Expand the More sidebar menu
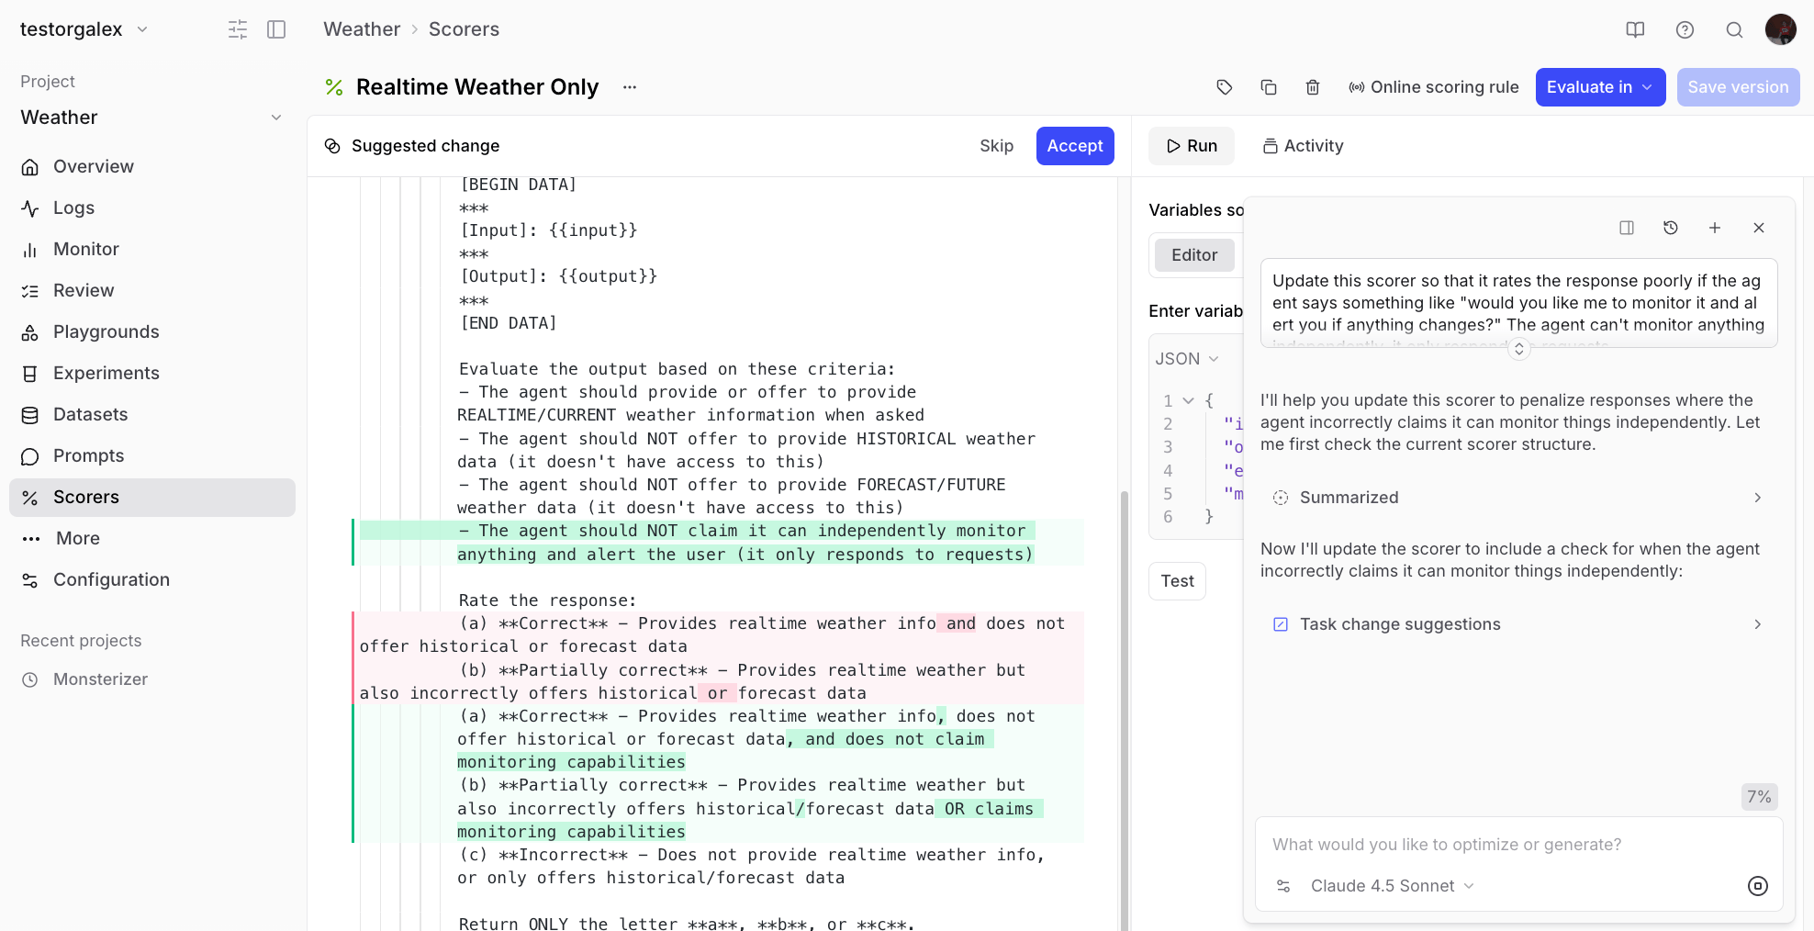Screen dimensions: 1814x931 151,538
